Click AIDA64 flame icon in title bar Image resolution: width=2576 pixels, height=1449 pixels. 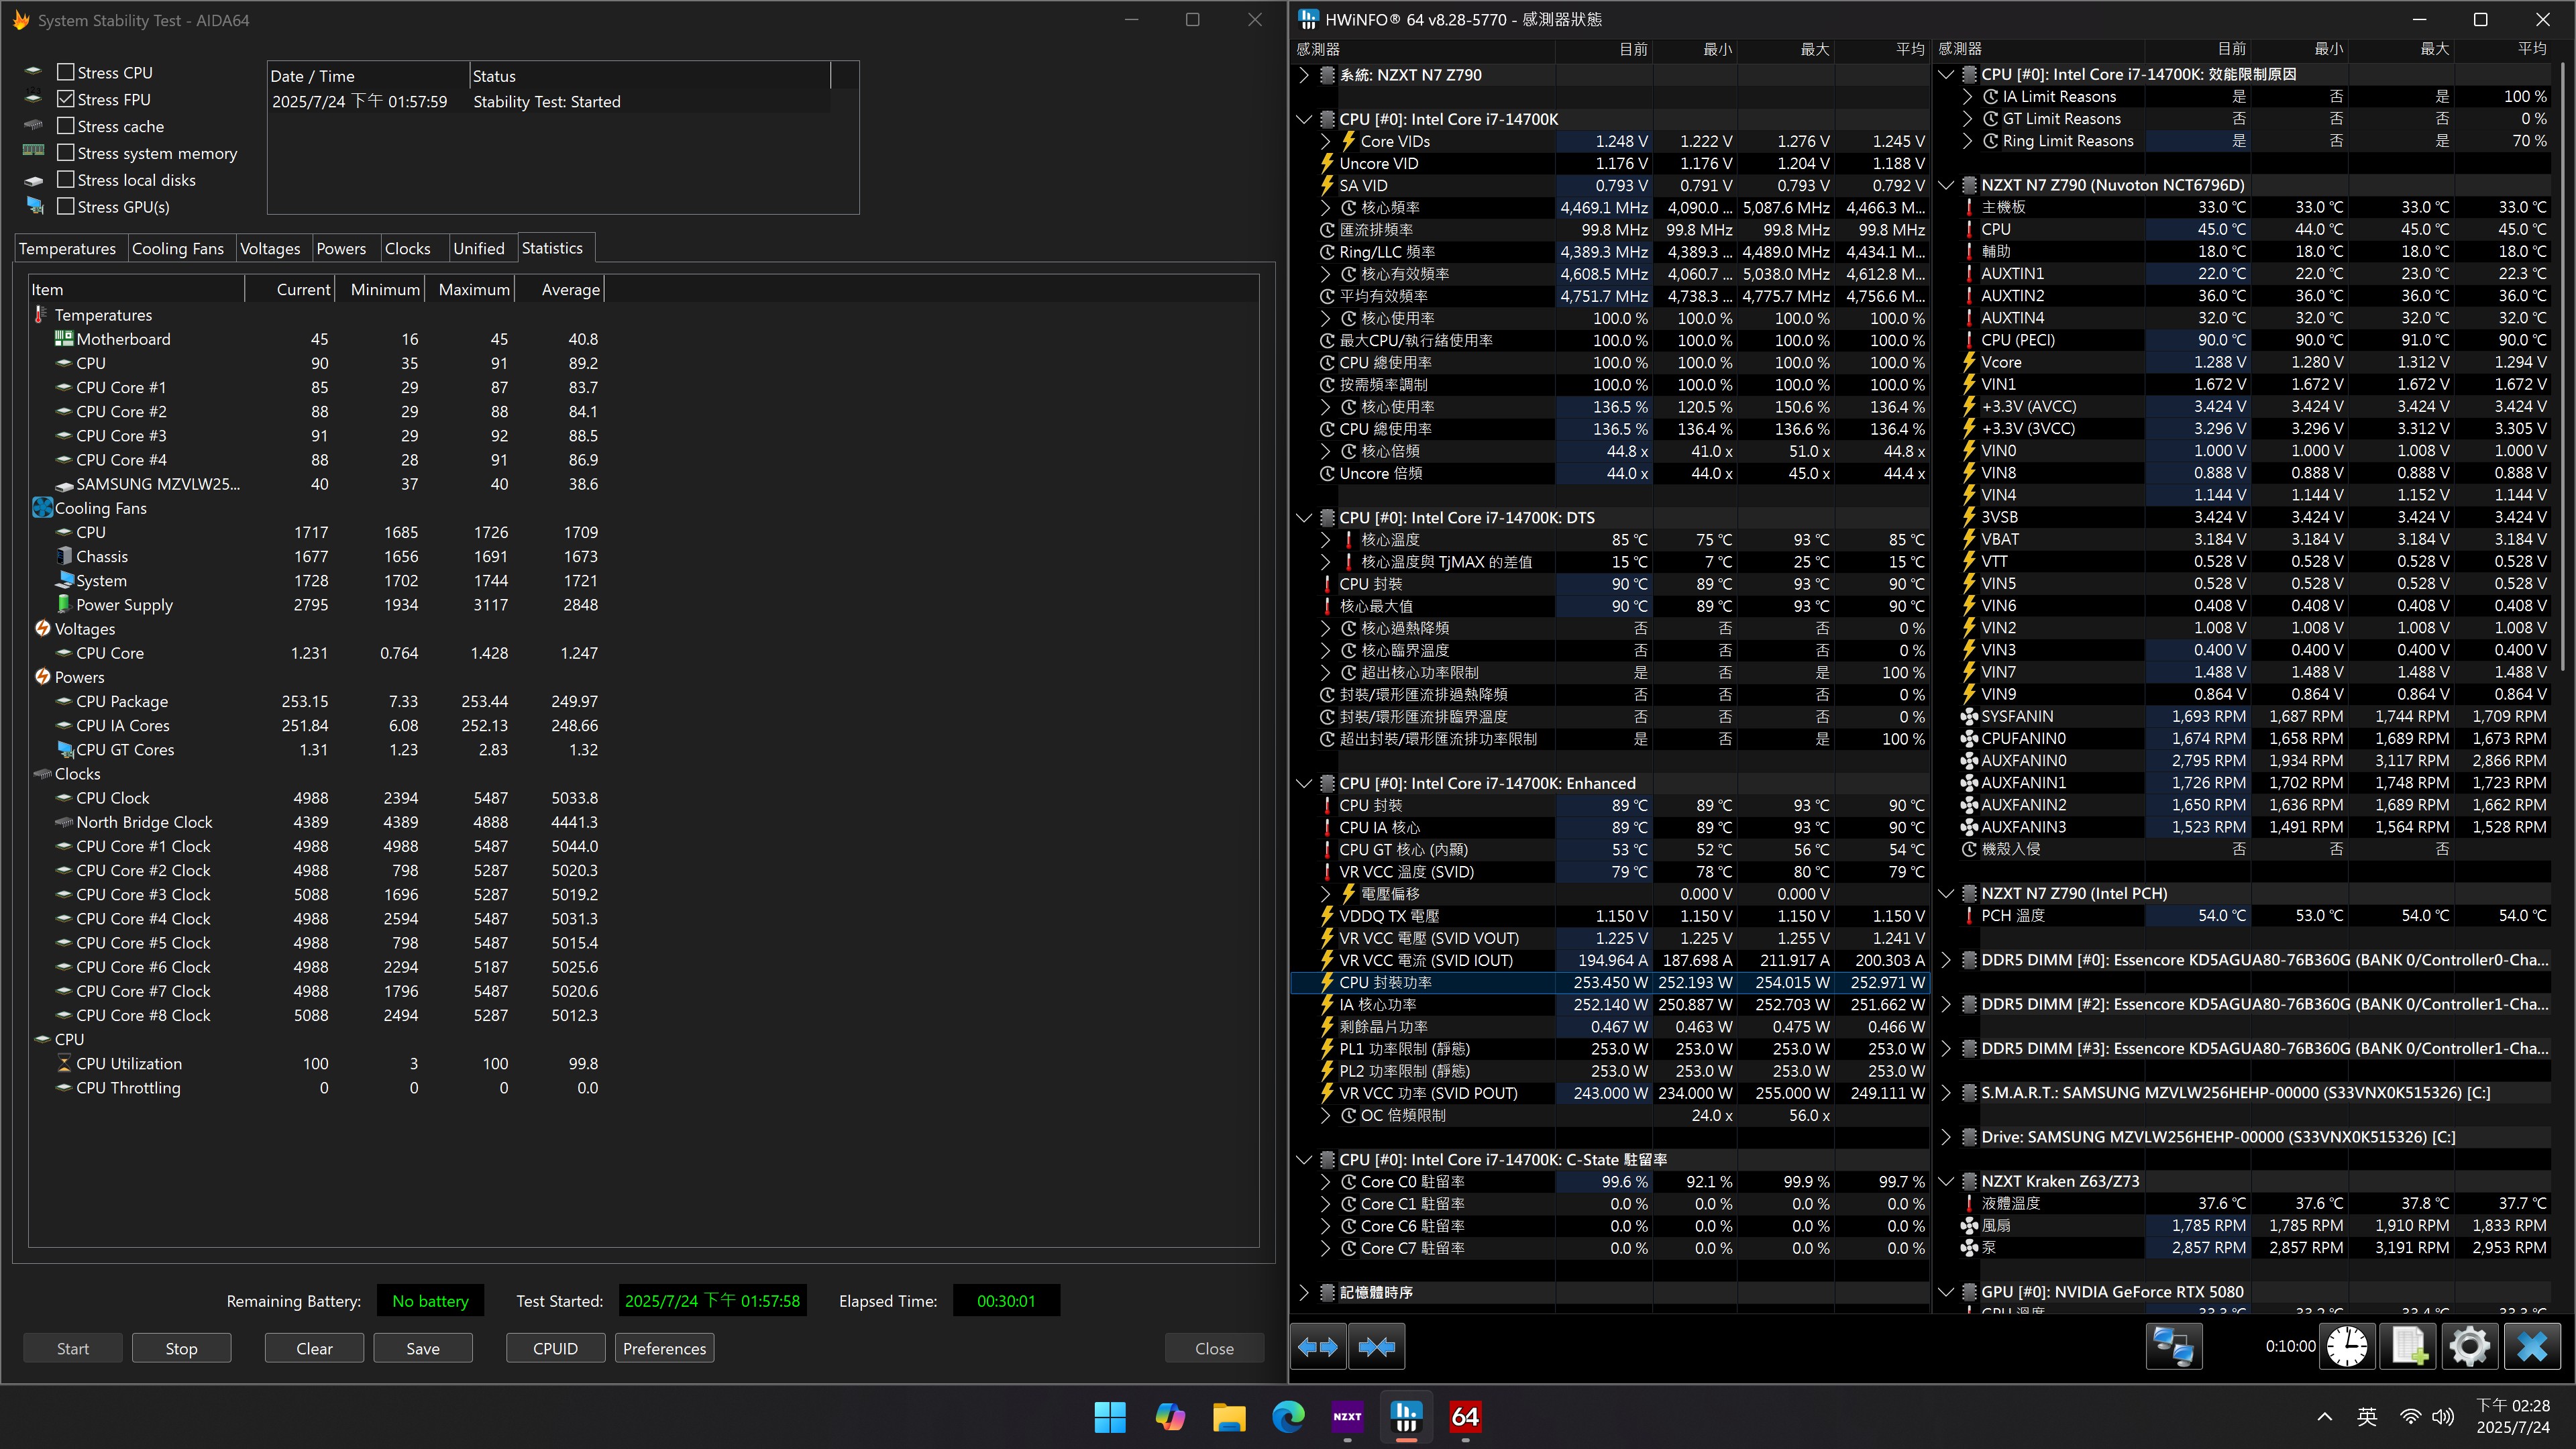click(x=20, y=20)
